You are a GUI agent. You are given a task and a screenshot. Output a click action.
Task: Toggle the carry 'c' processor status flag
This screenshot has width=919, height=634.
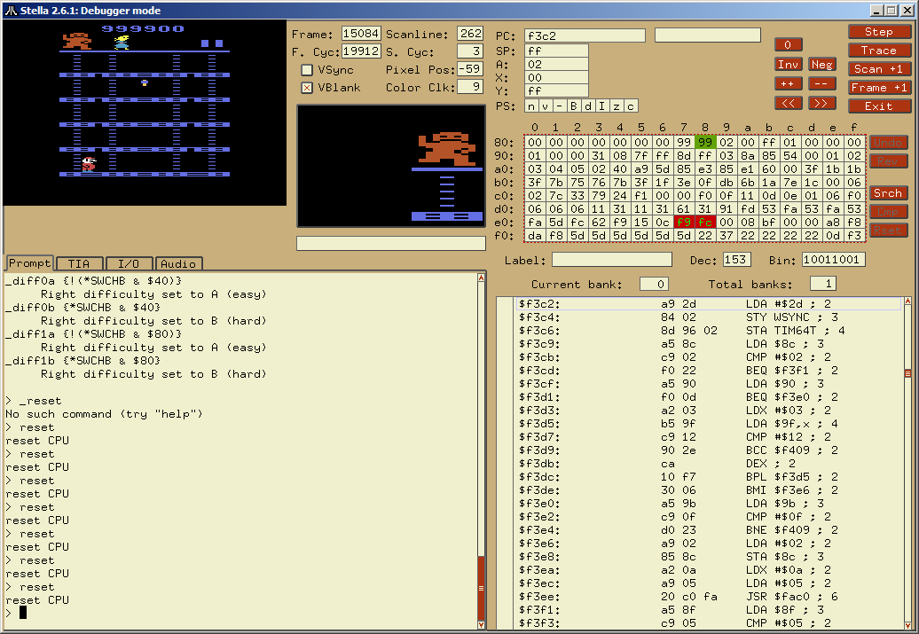point(630,106)
